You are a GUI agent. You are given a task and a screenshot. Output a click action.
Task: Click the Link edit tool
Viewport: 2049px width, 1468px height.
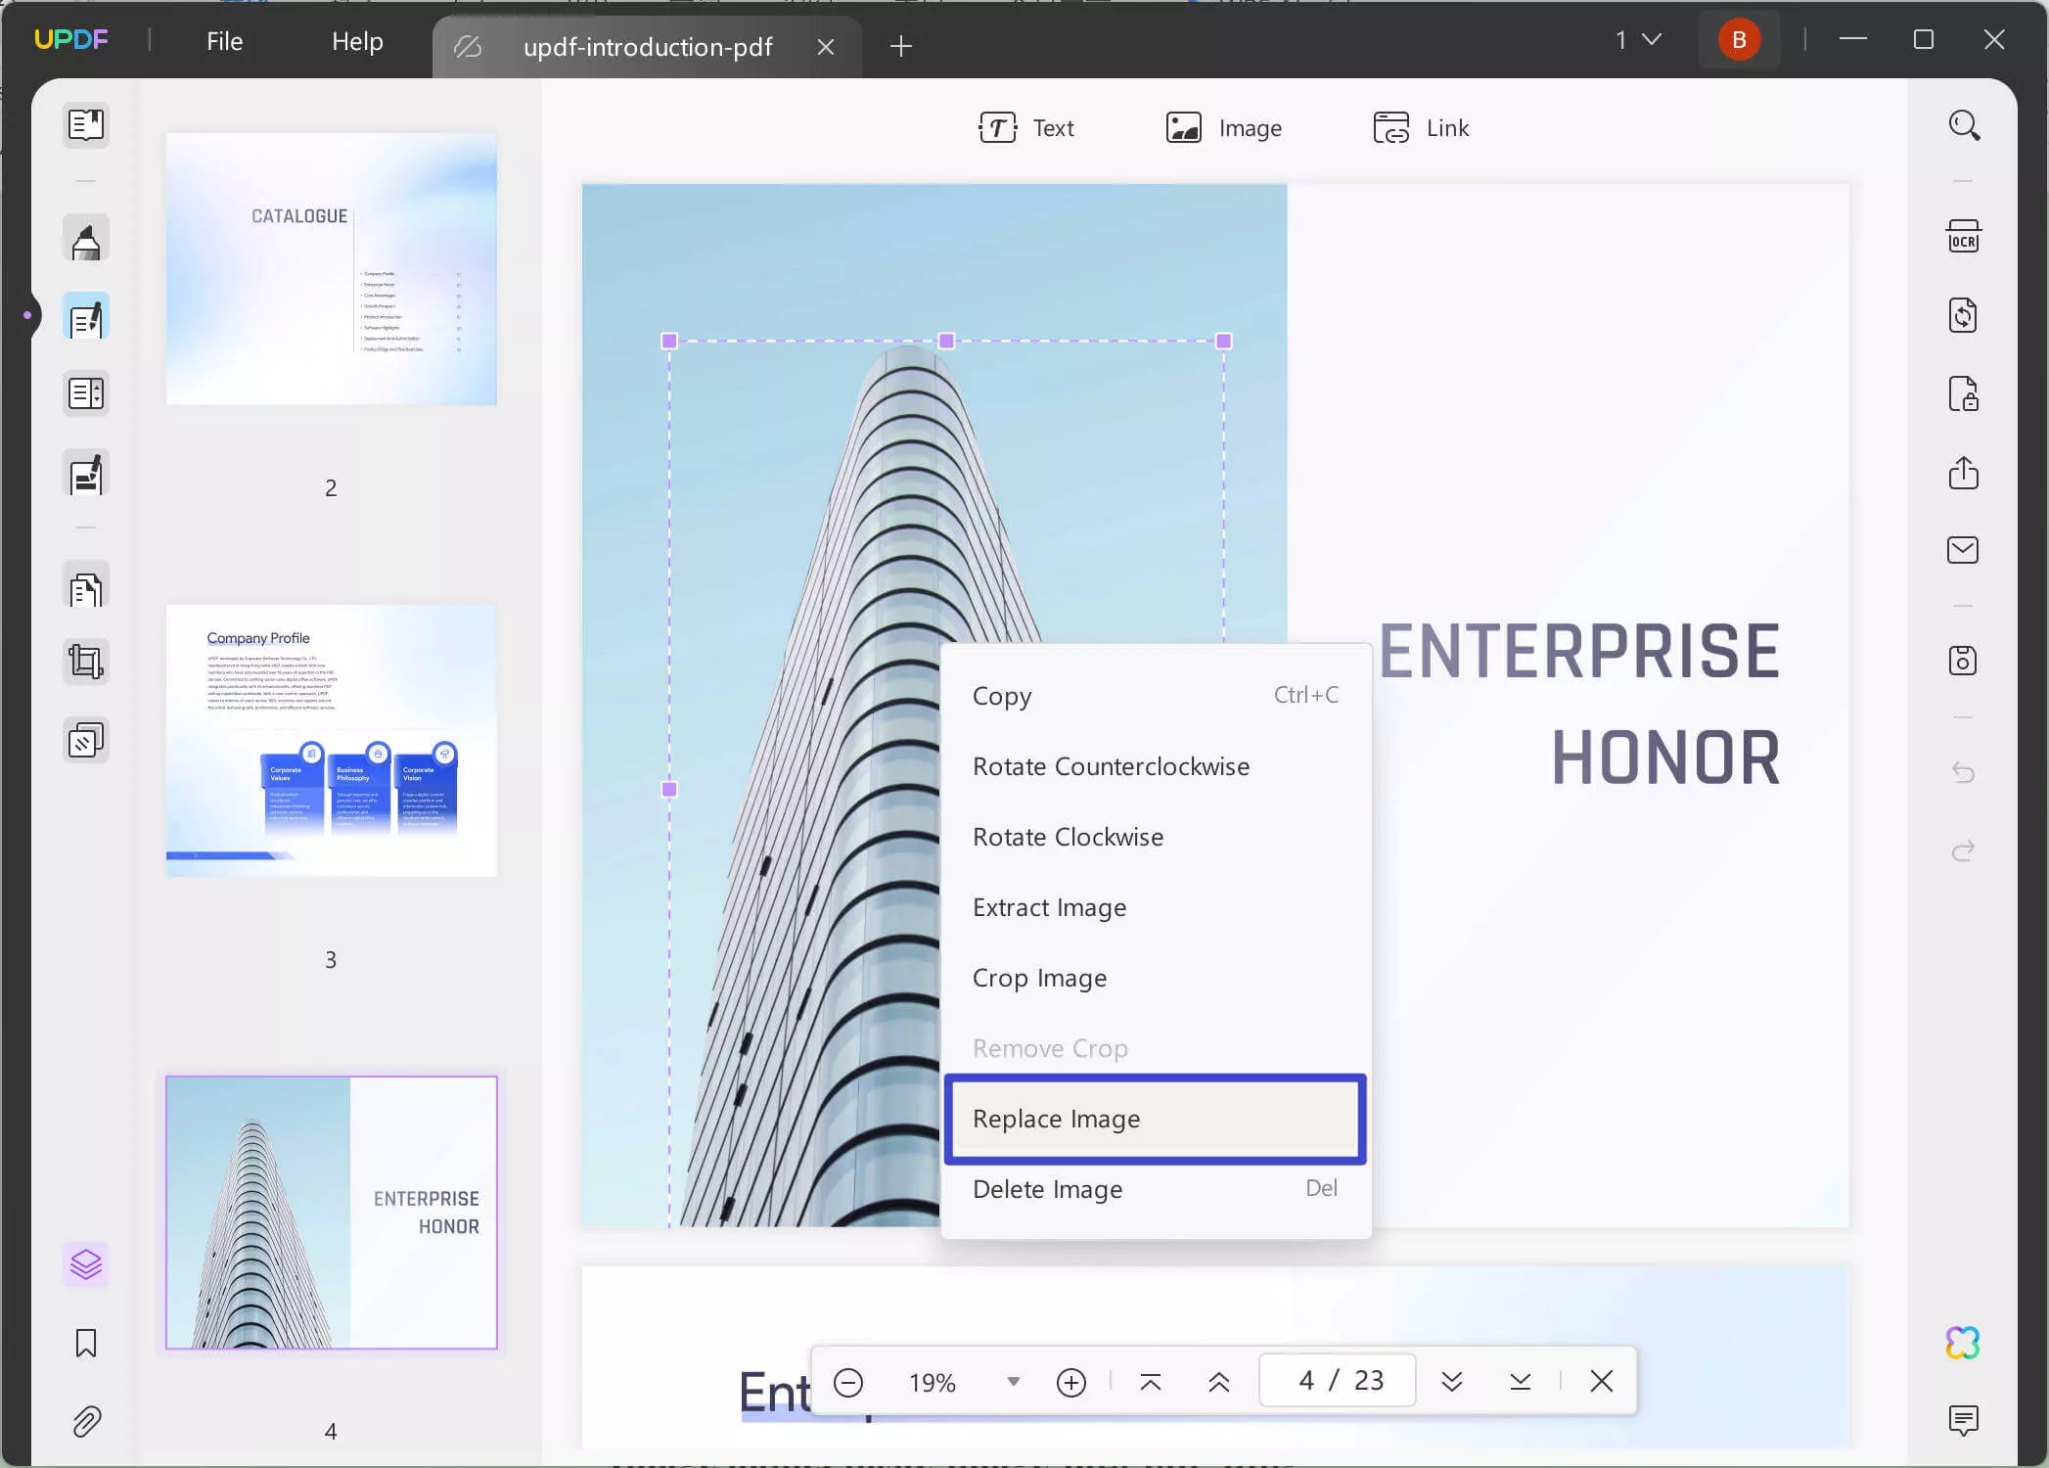(x=1421, y=128)
